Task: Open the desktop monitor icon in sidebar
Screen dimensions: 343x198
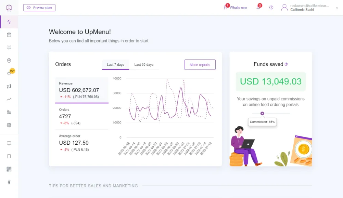Action: click(9, 143)
